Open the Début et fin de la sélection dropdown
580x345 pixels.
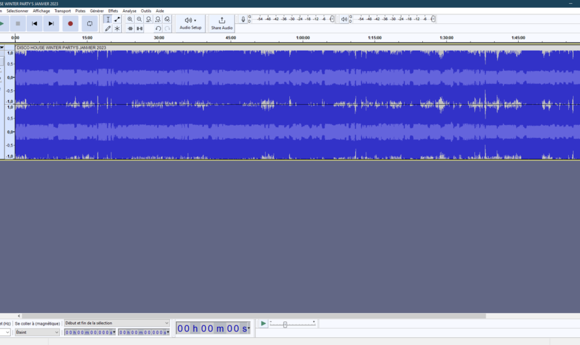tap(117, 324)
